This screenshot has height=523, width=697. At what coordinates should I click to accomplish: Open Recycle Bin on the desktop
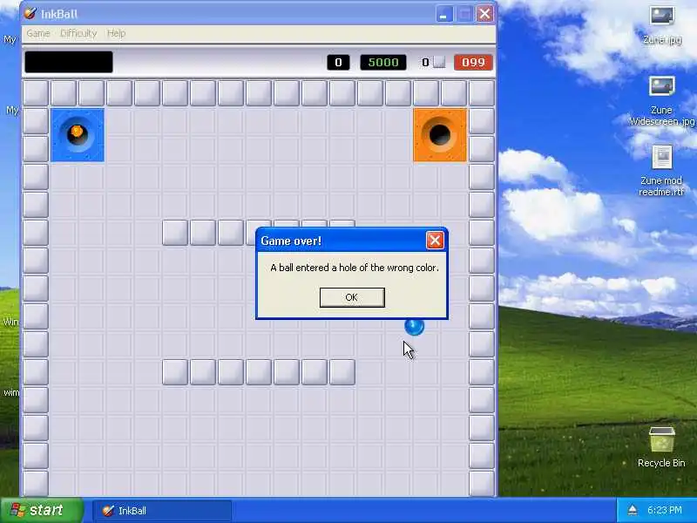pos(661,446)
